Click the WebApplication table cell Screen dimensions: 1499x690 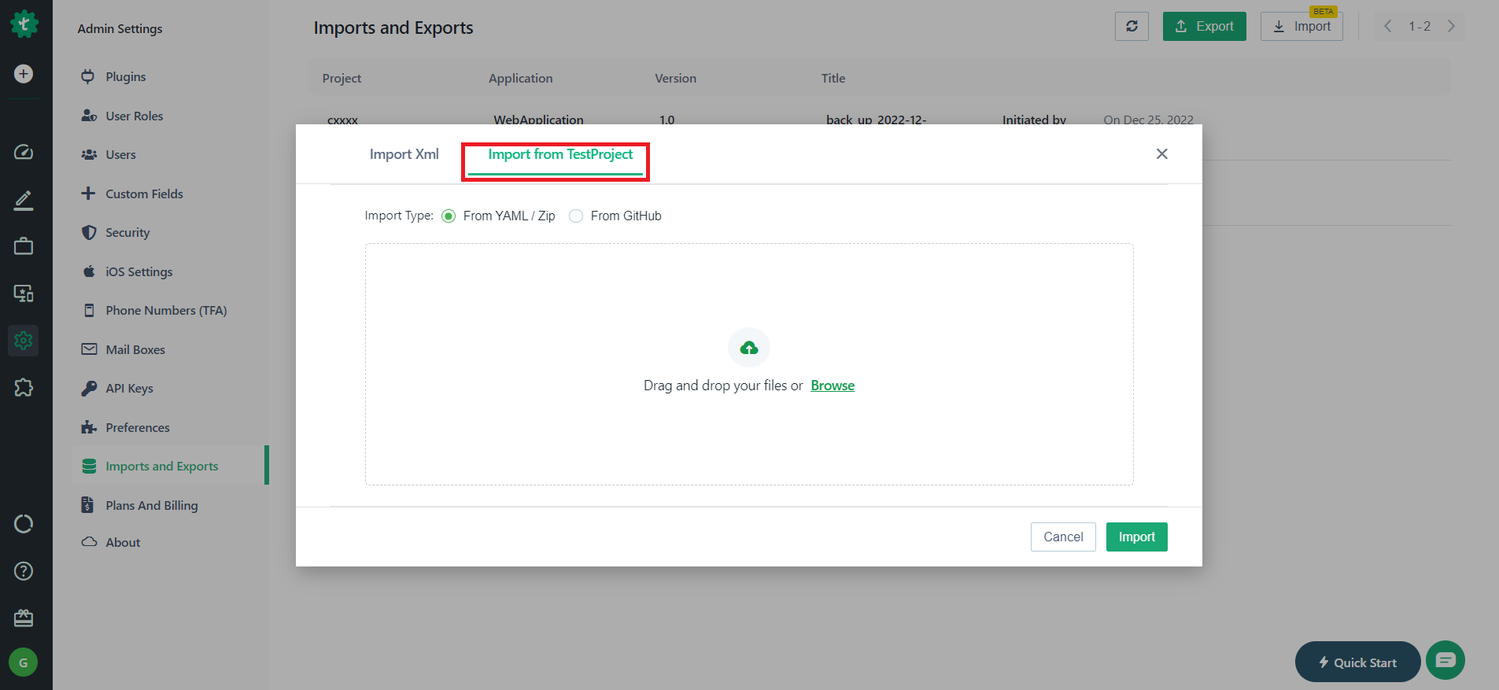(538, 120)
